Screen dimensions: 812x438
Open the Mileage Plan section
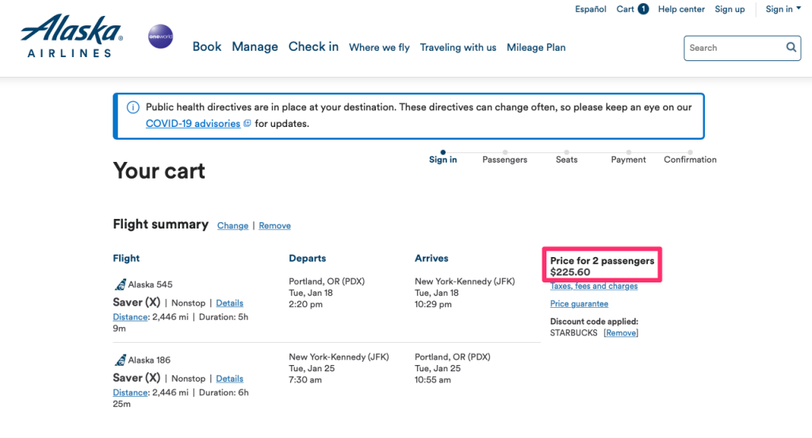pyautogui.click(x=536, y=48)
